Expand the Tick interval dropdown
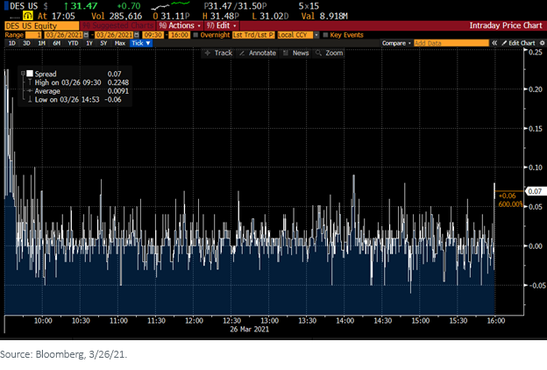This screenshot has width=547, height=370. point(141,43)
